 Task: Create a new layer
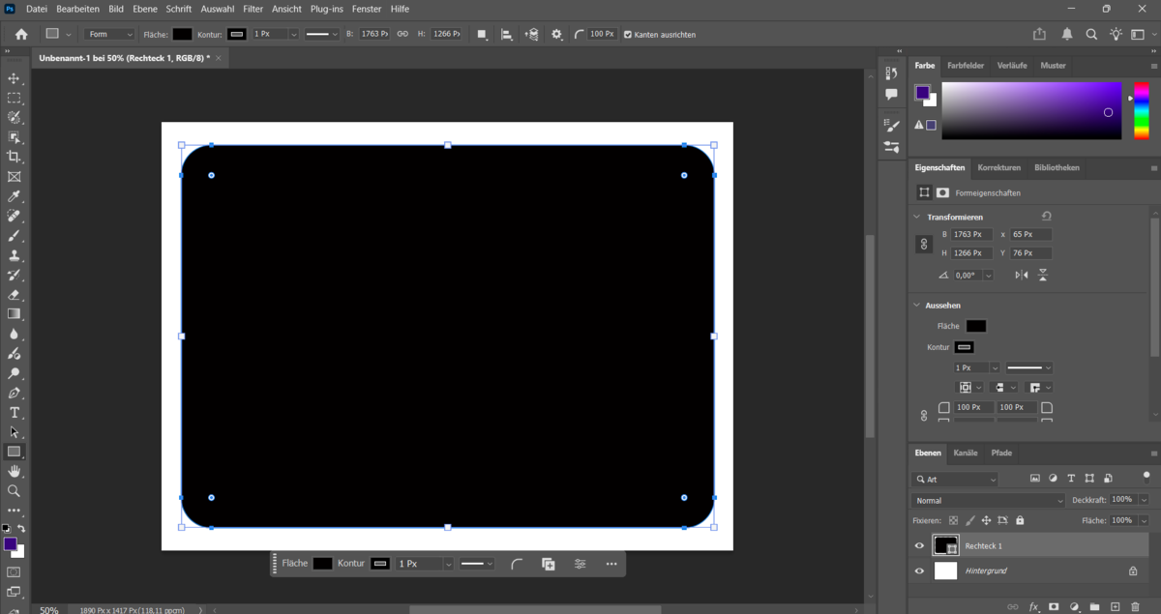click(1116, 606)
